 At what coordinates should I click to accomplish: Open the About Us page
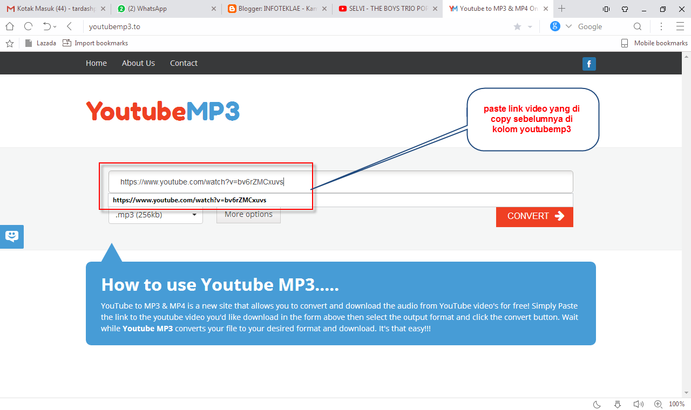(x=138, y=63)
